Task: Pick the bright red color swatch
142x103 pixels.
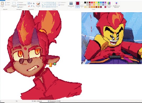Action: pos(92,2)
